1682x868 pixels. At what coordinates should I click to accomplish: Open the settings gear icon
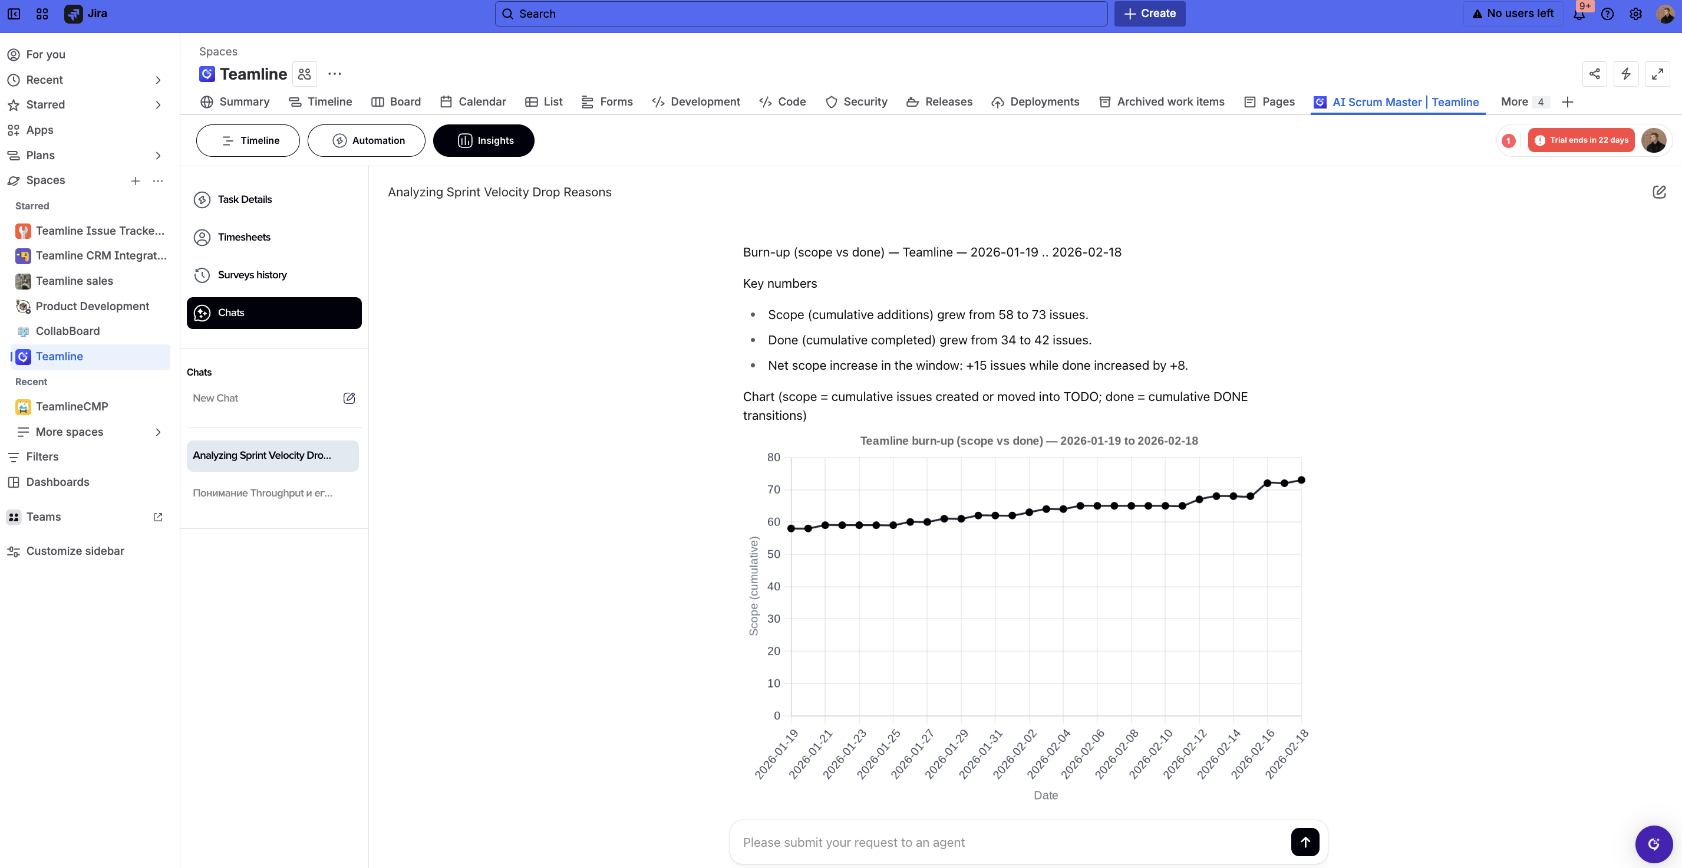tap(1635, 14)
